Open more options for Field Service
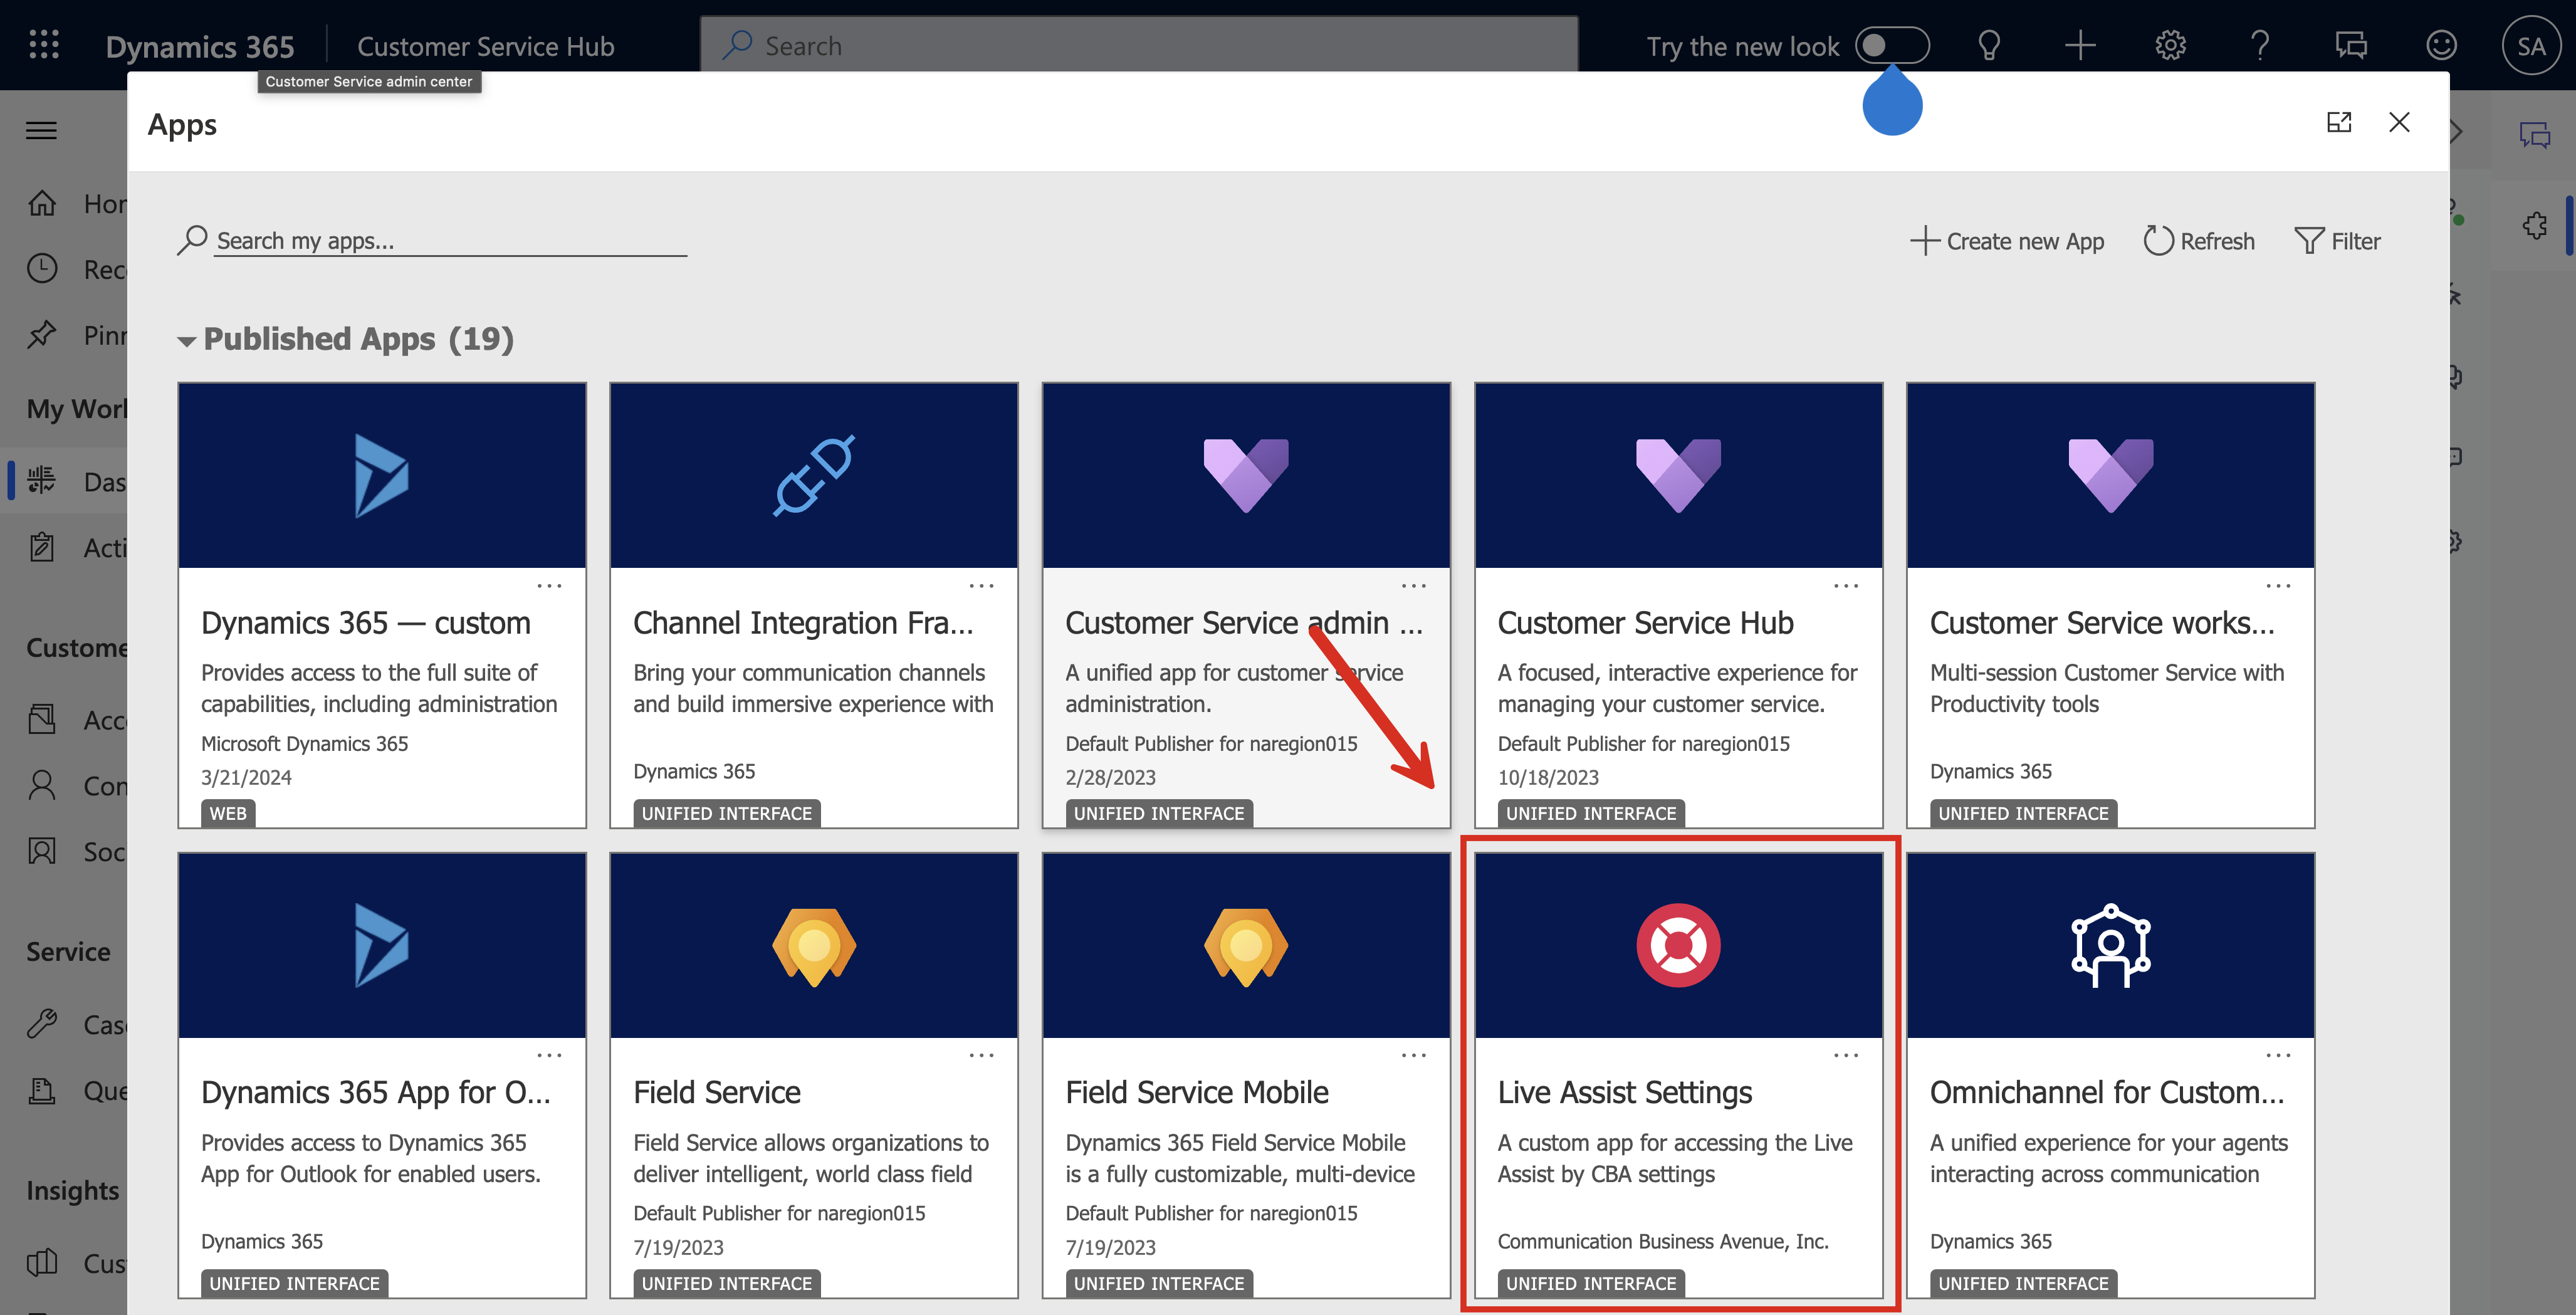2576x1315 pixels. coord(981,1055)
